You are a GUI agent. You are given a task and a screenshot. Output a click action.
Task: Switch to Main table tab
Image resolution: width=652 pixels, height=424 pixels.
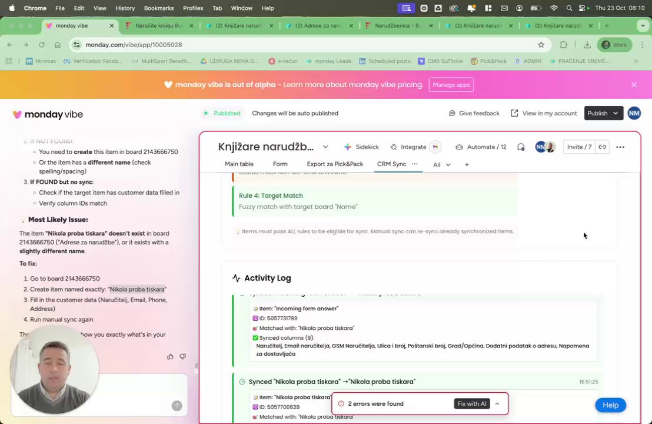[239, 164]
